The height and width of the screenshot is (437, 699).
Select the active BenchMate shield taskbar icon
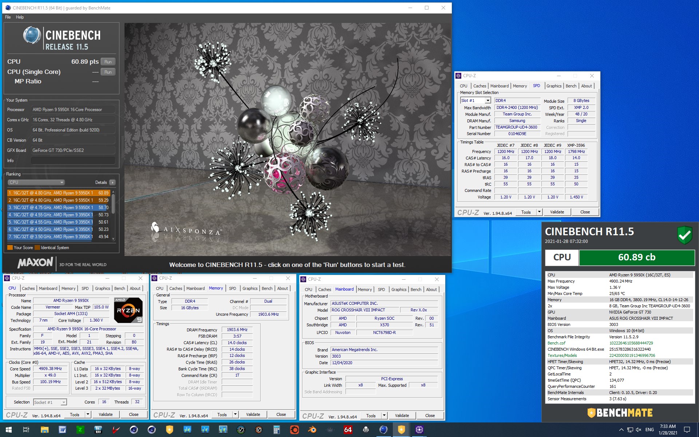pos(401,430)
